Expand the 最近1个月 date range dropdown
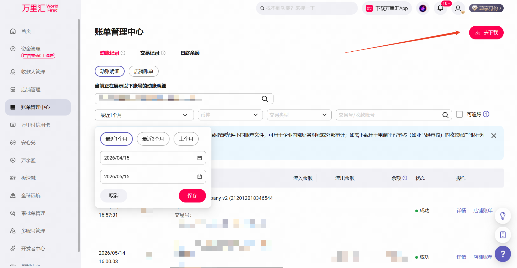517x268 pixels. (x=144, y=115)
